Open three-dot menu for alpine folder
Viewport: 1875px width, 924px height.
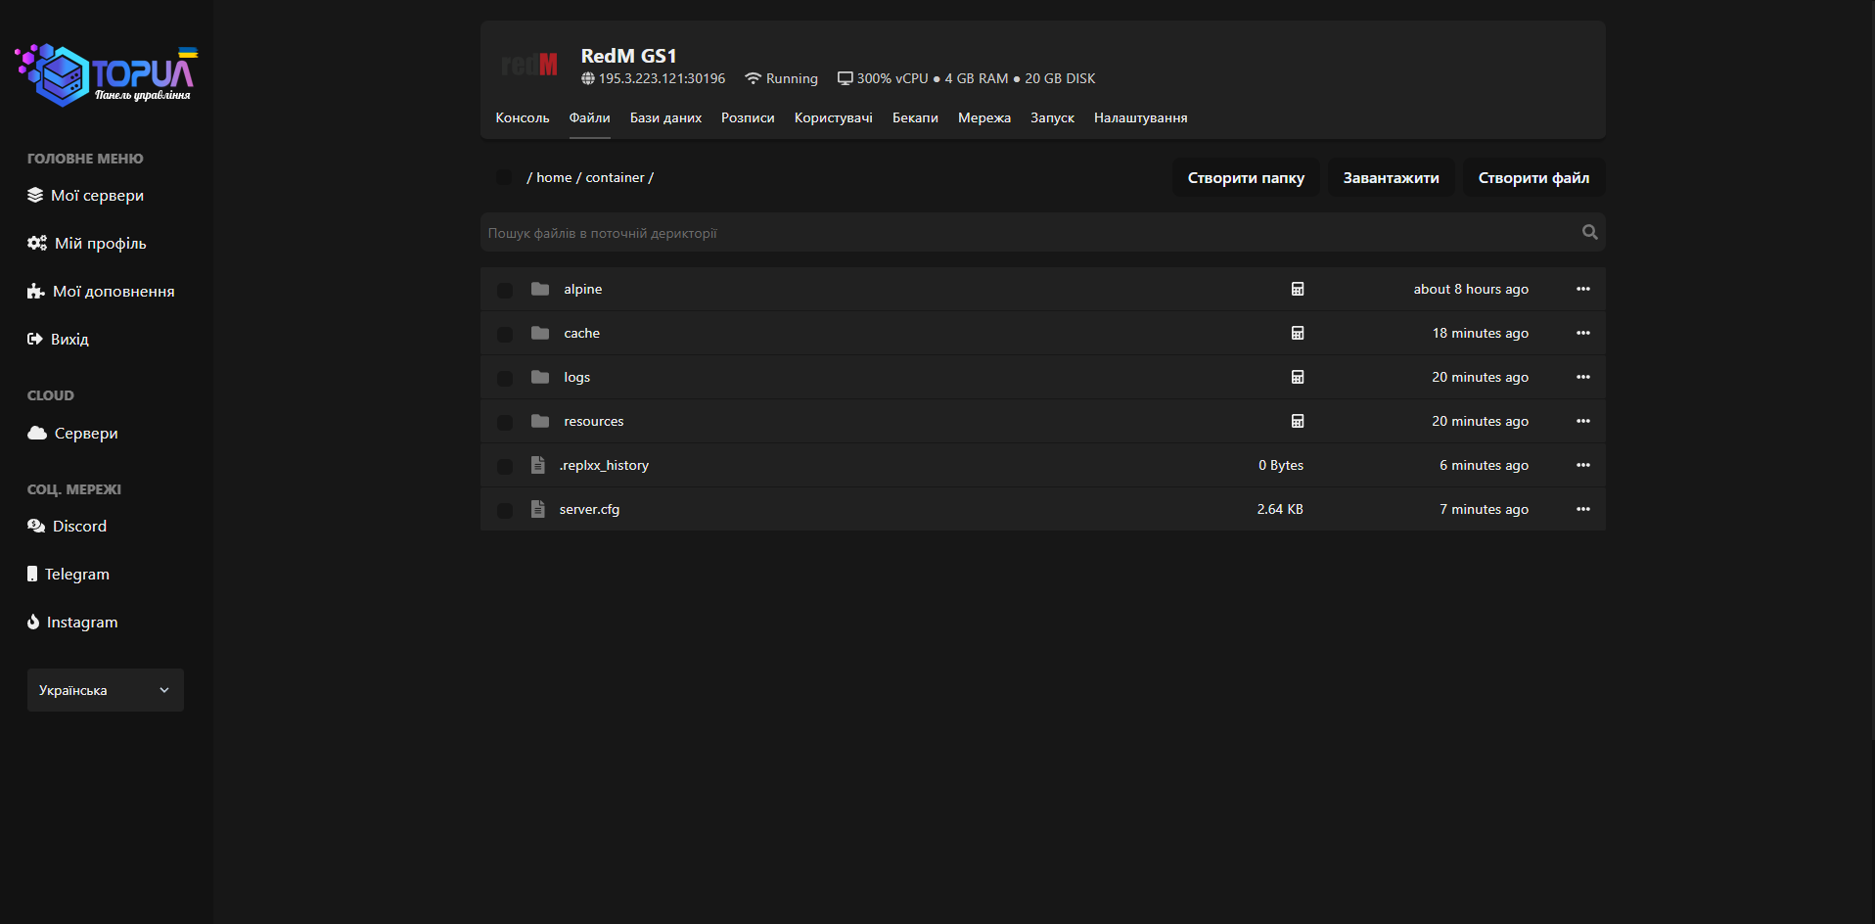click(x=1582, y=289)
